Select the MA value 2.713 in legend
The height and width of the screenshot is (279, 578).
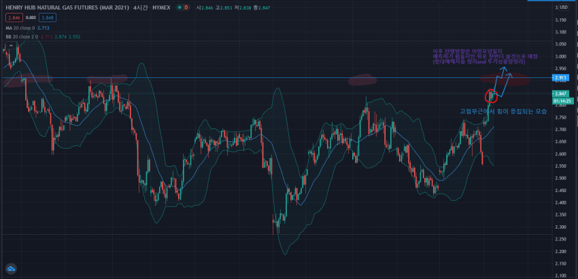(x=44, y=28)
